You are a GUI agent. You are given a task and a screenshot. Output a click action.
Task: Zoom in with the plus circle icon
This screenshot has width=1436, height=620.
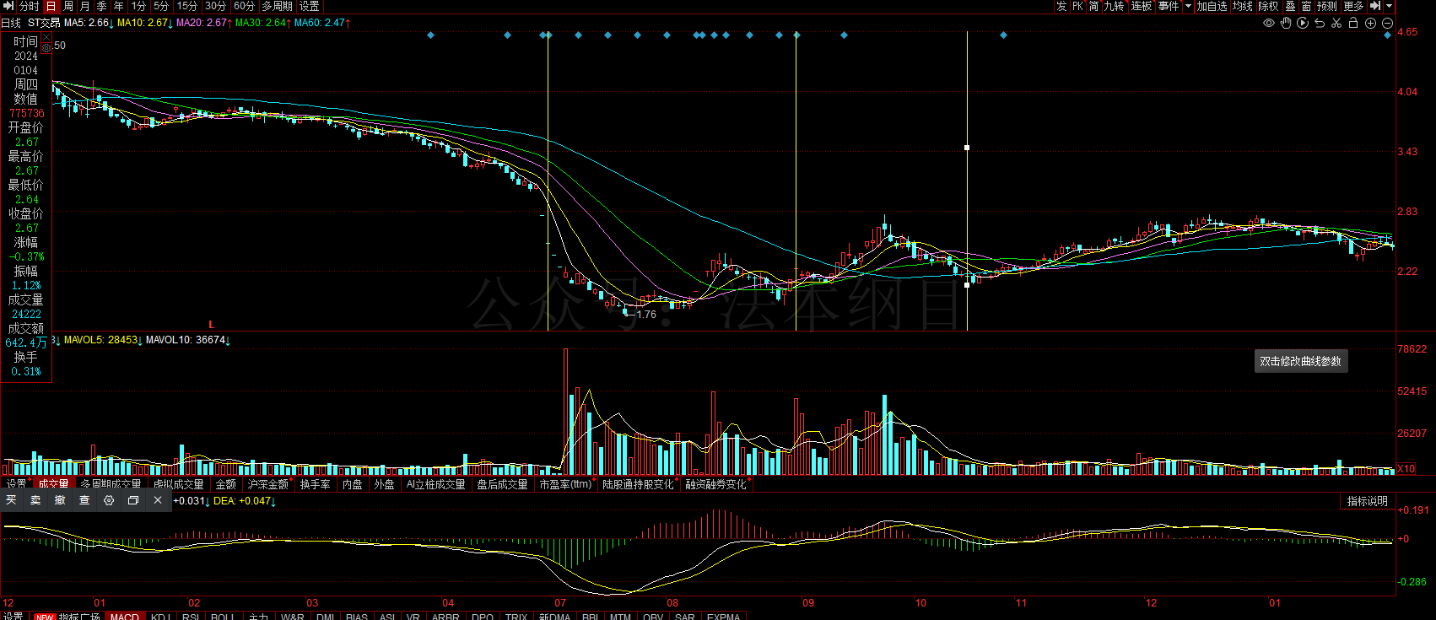1371,23
